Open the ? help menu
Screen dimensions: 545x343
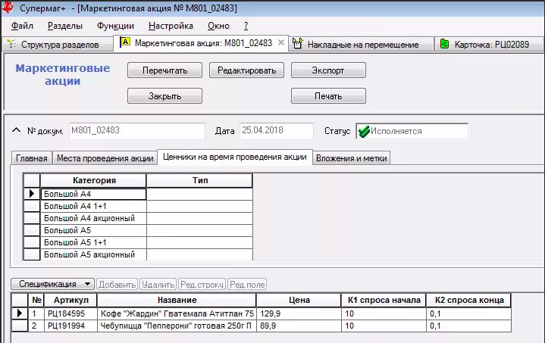point(246,26)
